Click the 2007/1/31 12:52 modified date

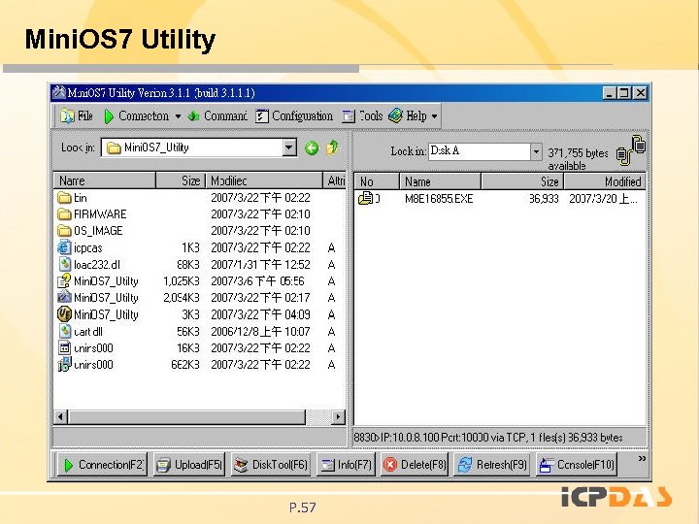pos(260,264)
